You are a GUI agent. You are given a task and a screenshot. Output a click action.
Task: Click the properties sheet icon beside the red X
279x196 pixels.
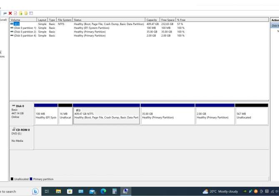[x=15, y=13]
